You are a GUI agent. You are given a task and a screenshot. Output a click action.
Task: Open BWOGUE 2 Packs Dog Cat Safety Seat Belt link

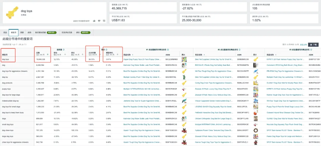(214, 65)
